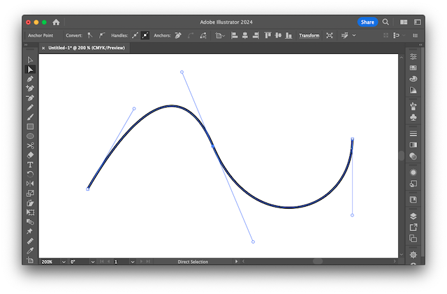Choose the Type tool
447x294 pixels.
click(x=30, y=165)
